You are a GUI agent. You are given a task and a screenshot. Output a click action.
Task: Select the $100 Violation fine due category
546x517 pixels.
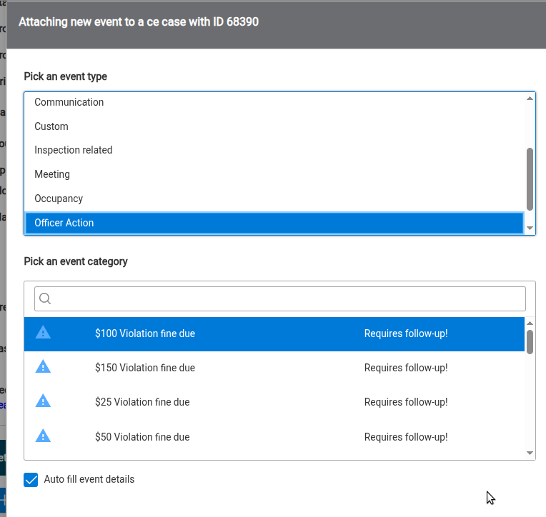tap(274, 333)
